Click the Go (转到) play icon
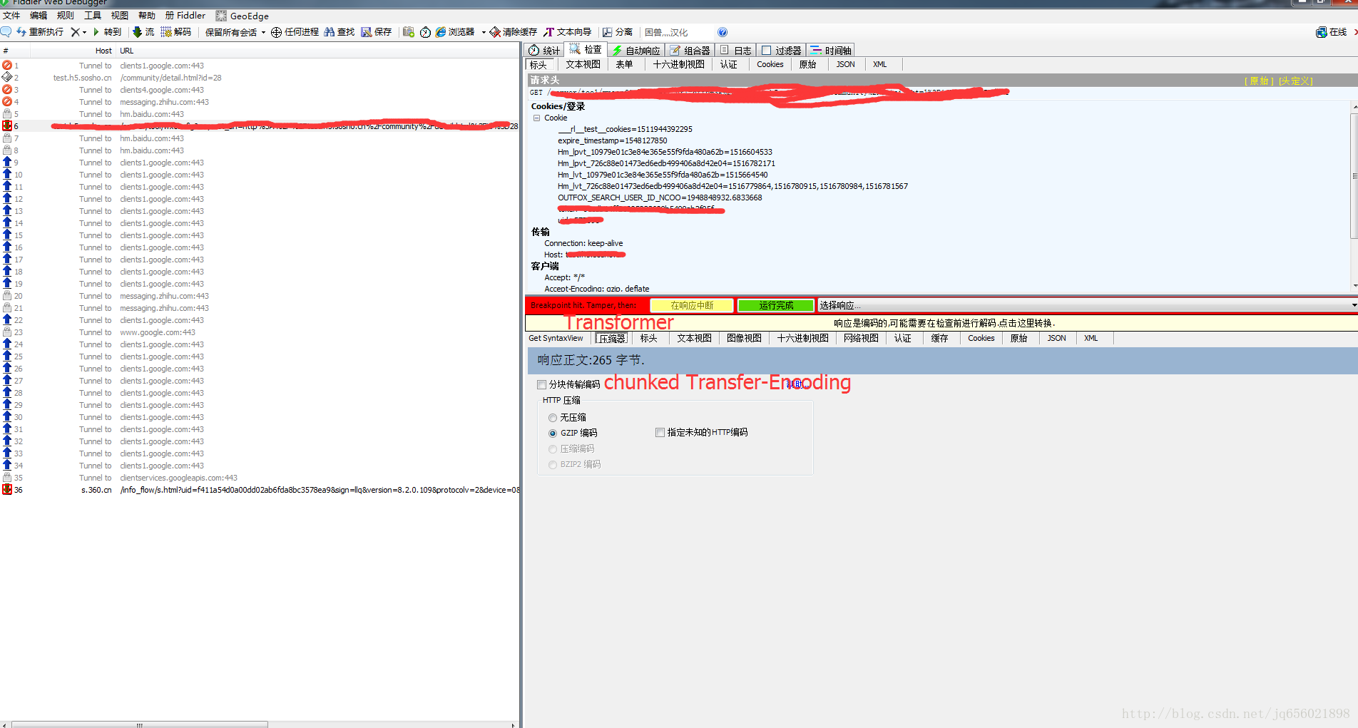This screenshot has width=1358, height=728. pyautogui.click(x=96, y=32)
